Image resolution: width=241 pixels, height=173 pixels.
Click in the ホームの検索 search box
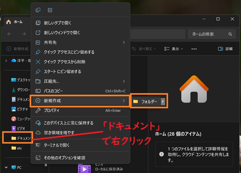[212, 34]
